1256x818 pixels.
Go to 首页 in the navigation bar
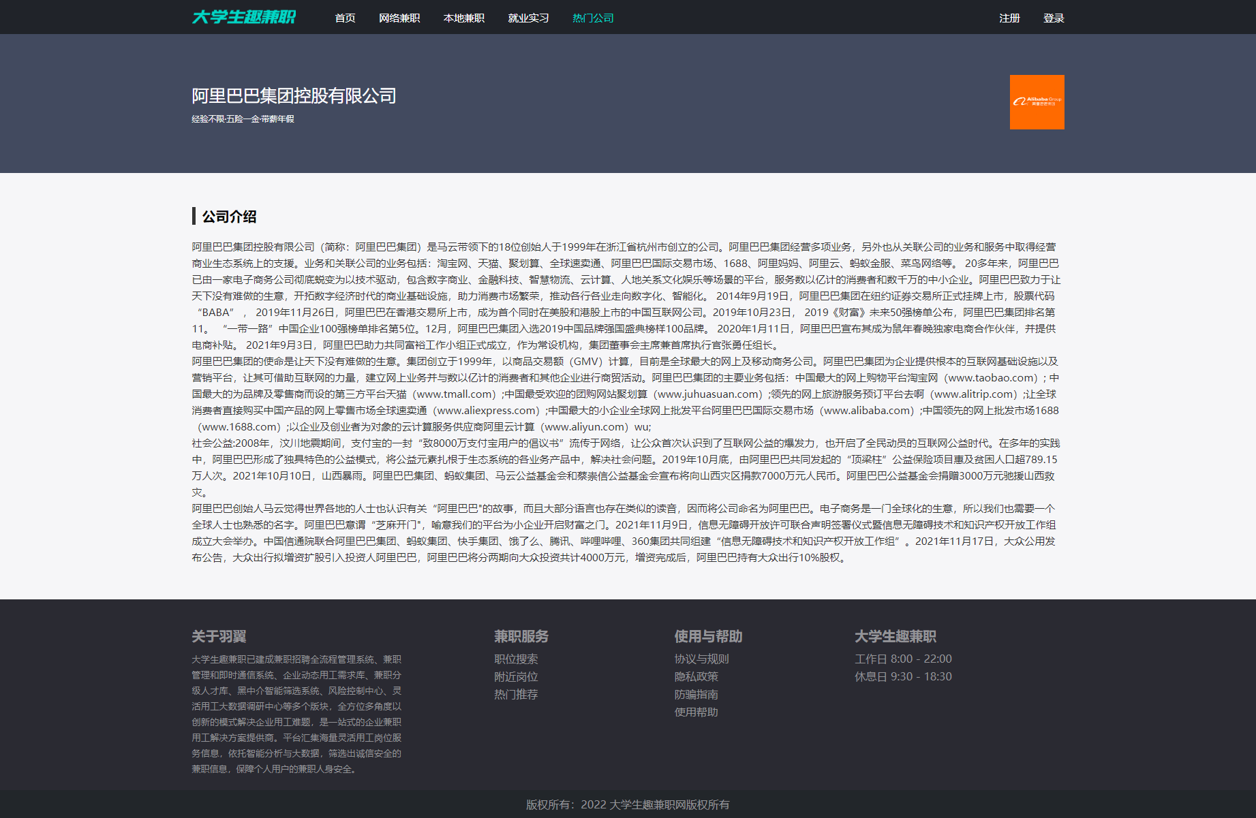(x=345, y=18)
